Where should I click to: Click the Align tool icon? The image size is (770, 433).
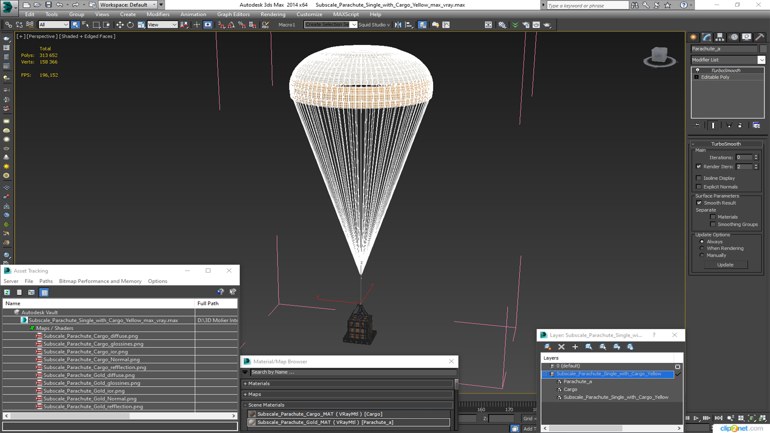click(409, 25)
